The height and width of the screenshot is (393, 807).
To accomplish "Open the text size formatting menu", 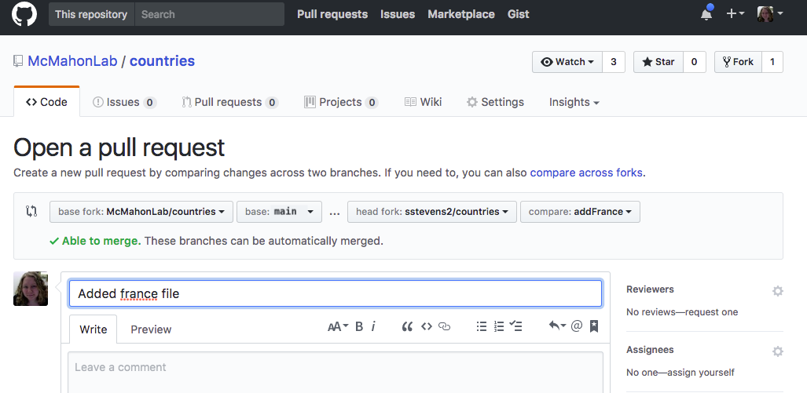I will [338, 326].
